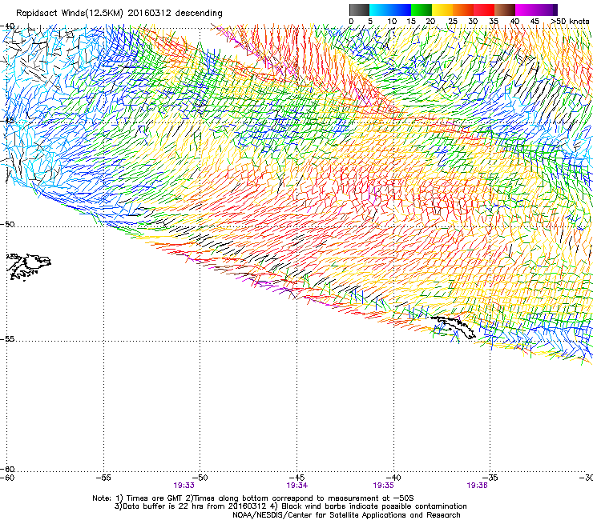The width and height of the screenshot is (593, 520).
Task: Click the '-35' longitude axis label
Action: point(490,478)
